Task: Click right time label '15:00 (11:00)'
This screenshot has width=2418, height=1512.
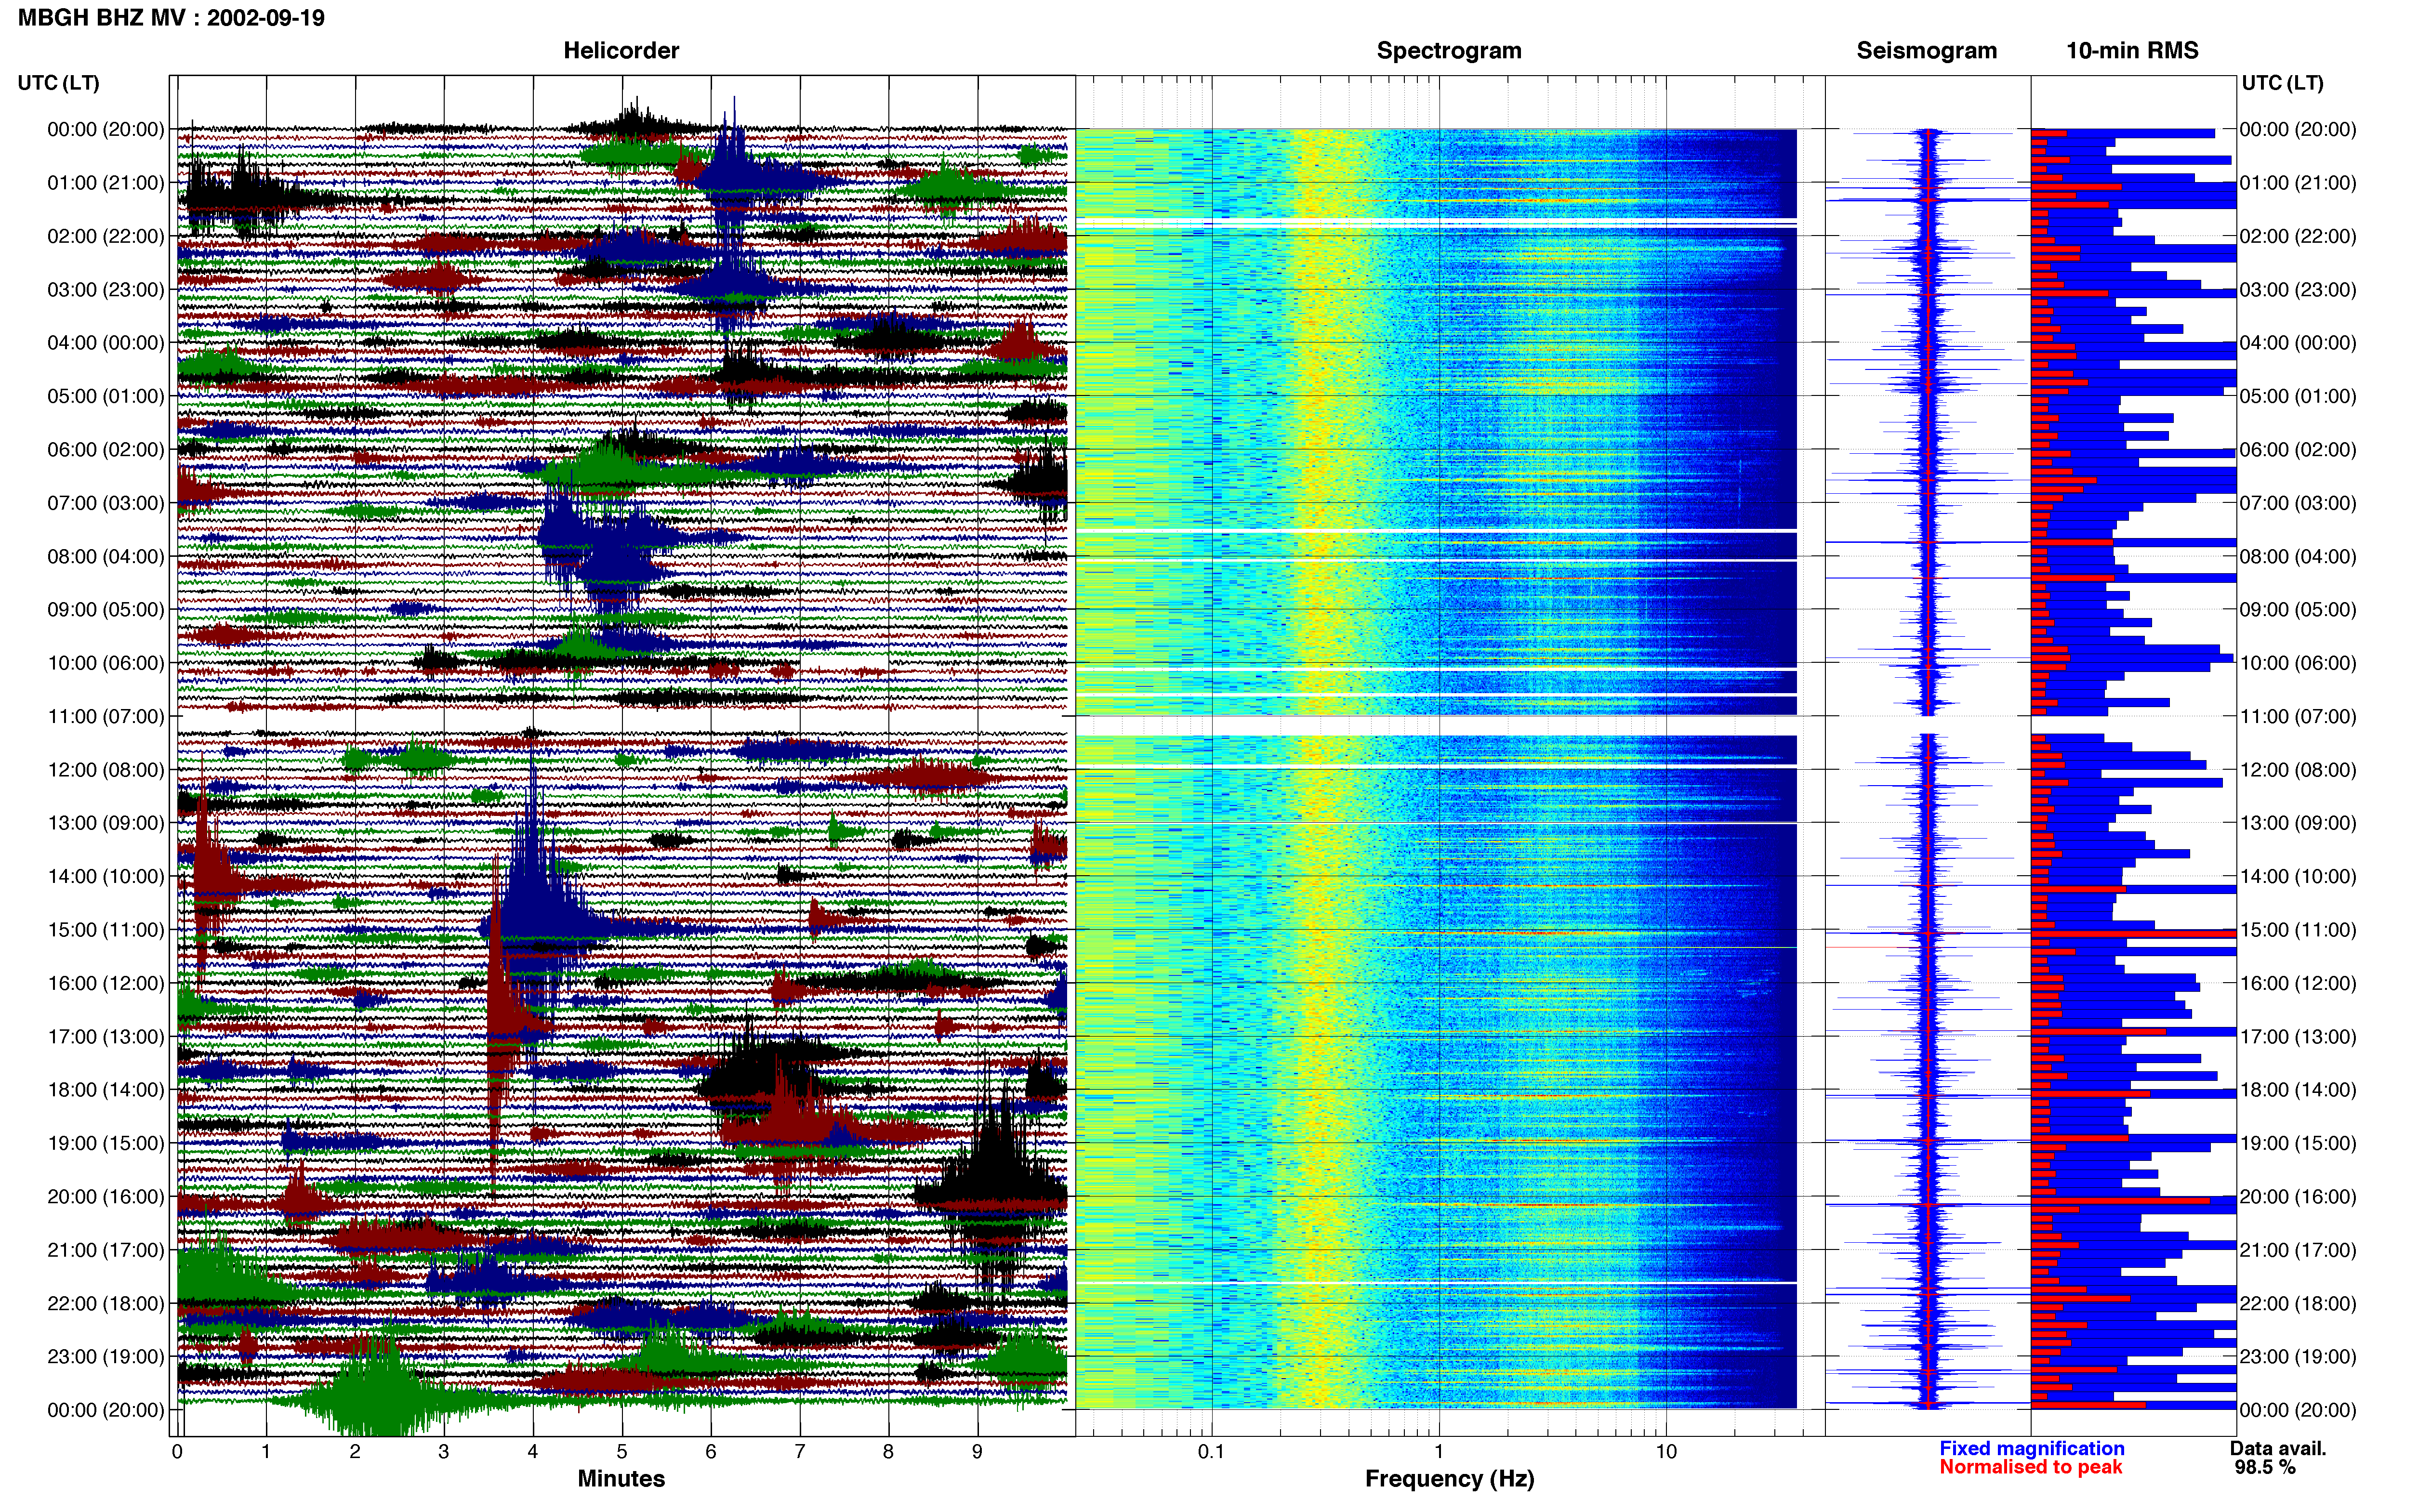Action: pyautogui.click(x=2298, y=930)
